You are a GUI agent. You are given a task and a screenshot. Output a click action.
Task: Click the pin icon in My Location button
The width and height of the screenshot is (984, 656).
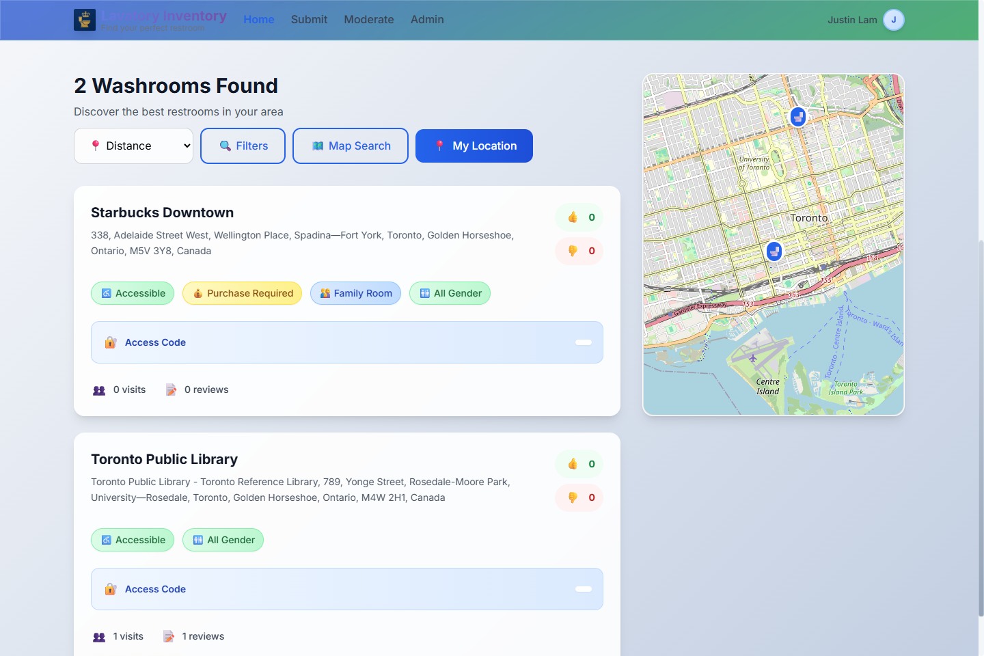point(440,146)
